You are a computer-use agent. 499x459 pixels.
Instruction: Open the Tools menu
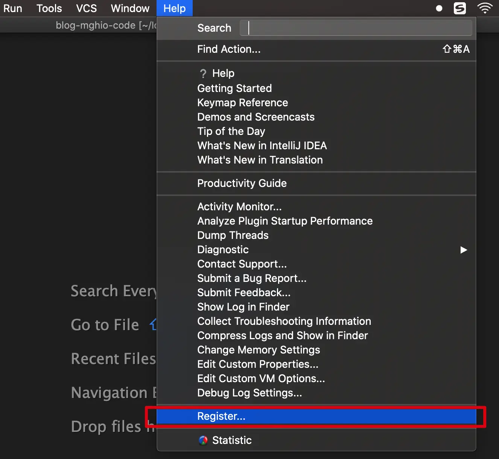(49, 8)
